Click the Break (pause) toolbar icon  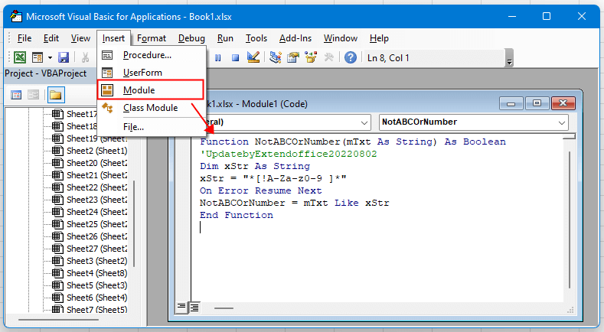[218, 57]
